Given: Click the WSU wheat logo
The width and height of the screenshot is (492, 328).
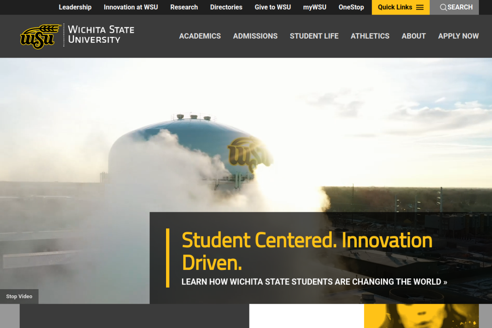Looking at the screenshot, I should tap(41, 37).
